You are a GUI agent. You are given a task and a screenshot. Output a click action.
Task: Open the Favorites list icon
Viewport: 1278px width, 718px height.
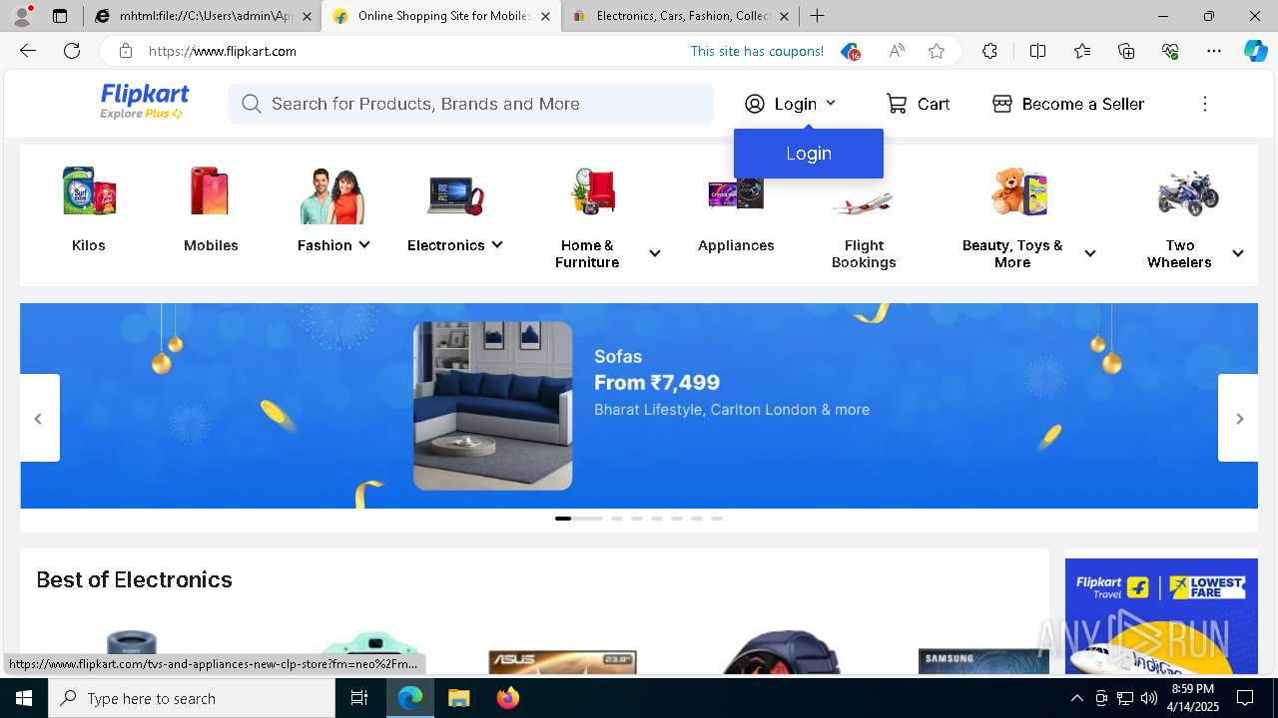(x=1082, y=51)
